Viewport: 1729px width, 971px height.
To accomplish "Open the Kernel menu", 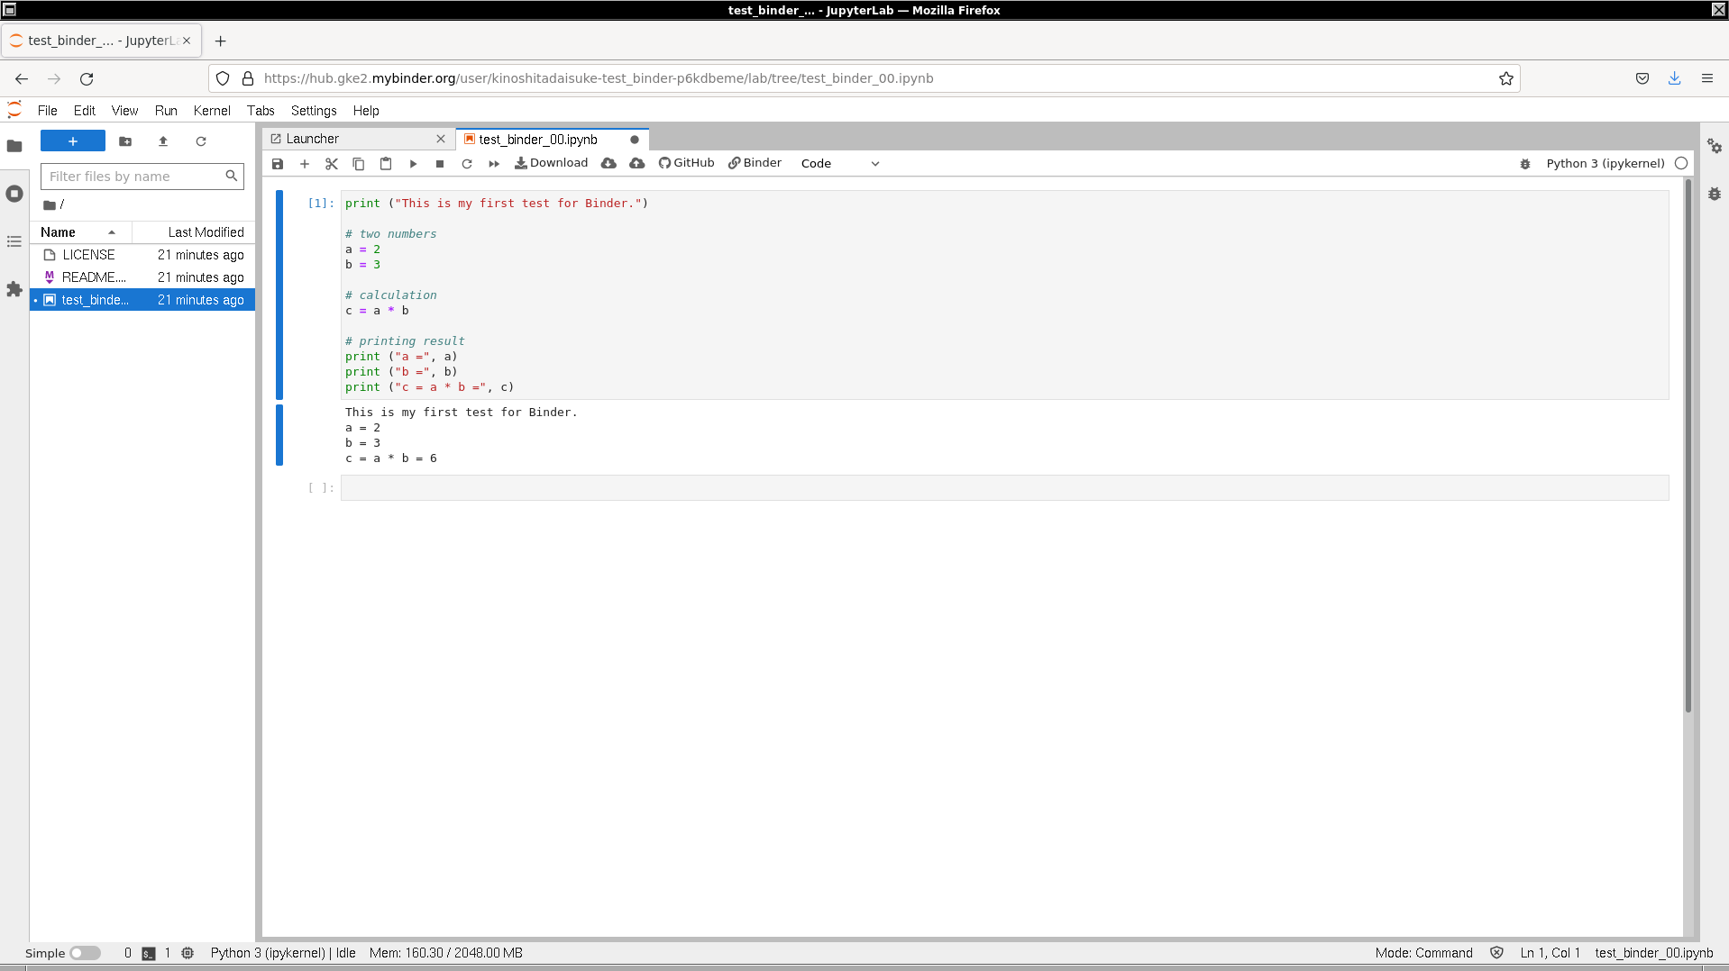I will point(212,111).
